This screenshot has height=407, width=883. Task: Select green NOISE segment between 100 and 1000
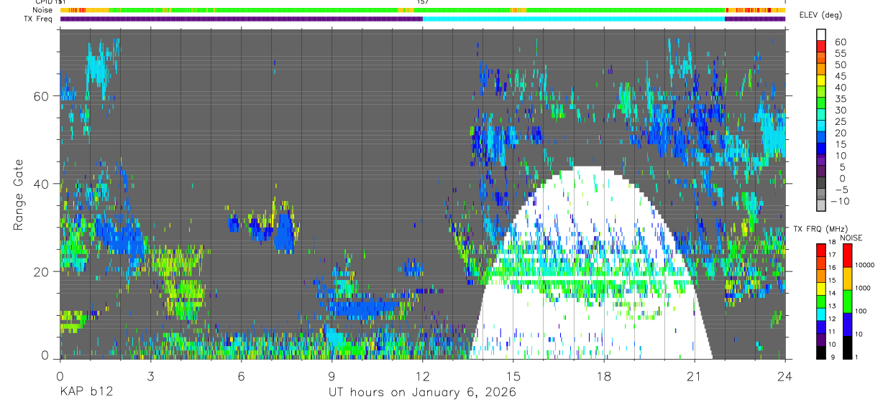tap(847, 301)
